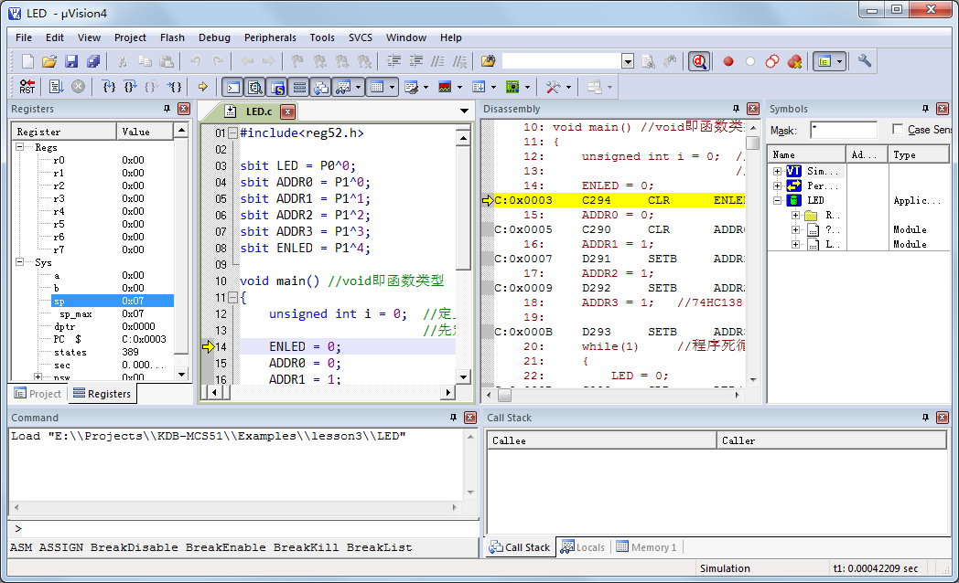Pin the Registers panel
959x583 pixels.
(x=167, y=109)
